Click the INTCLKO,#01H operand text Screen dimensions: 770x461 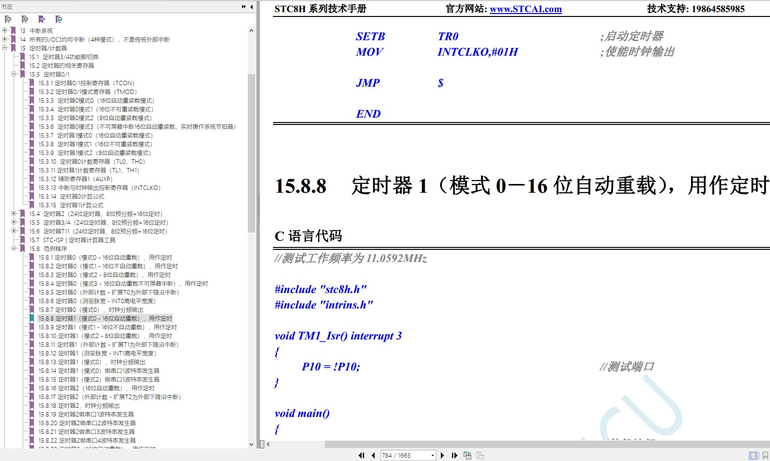coord(478,52)
